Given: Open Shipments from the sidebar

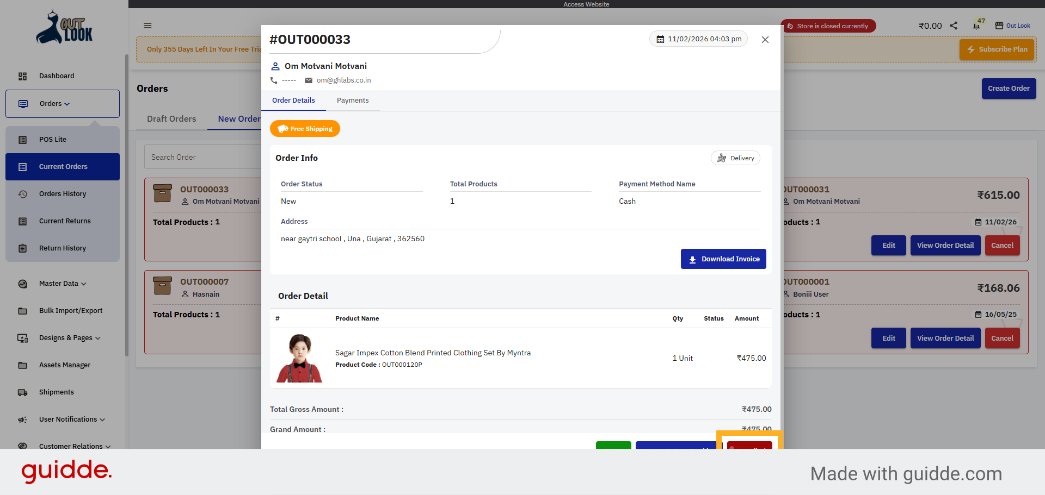Looking at the screenshot, I should coord(63,392).
